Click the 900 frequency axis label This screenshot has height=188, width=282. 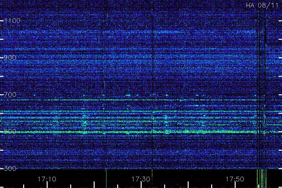10,58
